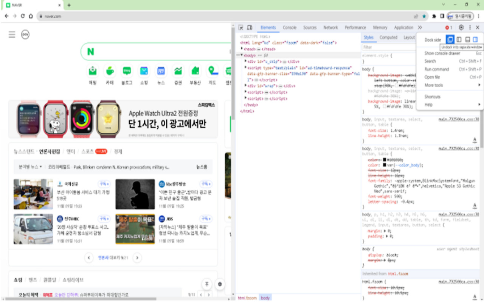Open the Performance tab
484x302 pixels.
[355, 28]
